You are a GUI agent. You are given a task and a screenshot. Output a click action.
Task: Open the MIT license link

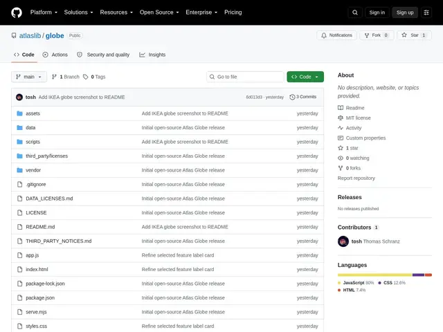pyautogui.click(x=354, y=118)
